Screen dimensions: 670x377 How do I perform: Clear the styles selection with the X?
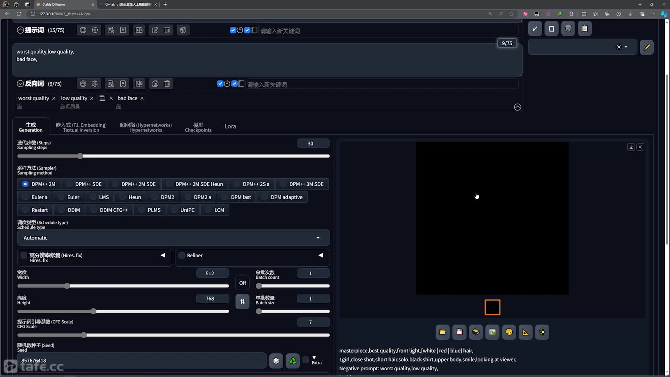click(x=619, y=47)
